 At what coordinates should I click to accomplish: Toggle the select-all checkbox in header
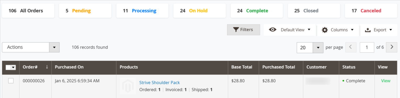[8, 67]
